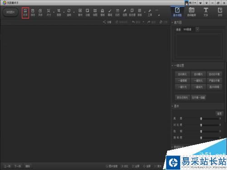The image size is (227, 170).
Task: Switch to 全屏 fullscreen view
Action: click(136, 166)
